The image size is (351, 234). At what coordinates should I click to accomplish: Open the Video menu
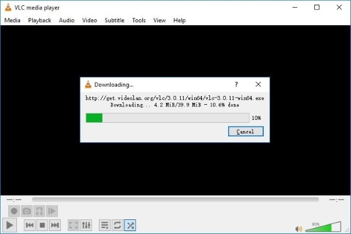pyautogui.click(x=90, y=20)
